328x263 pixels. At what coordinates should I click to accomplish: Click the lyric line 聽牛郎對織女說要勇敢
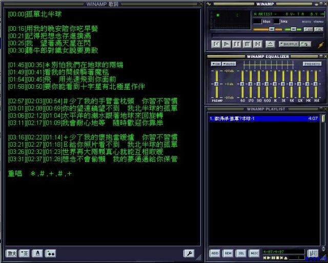[x=53, y=50]
